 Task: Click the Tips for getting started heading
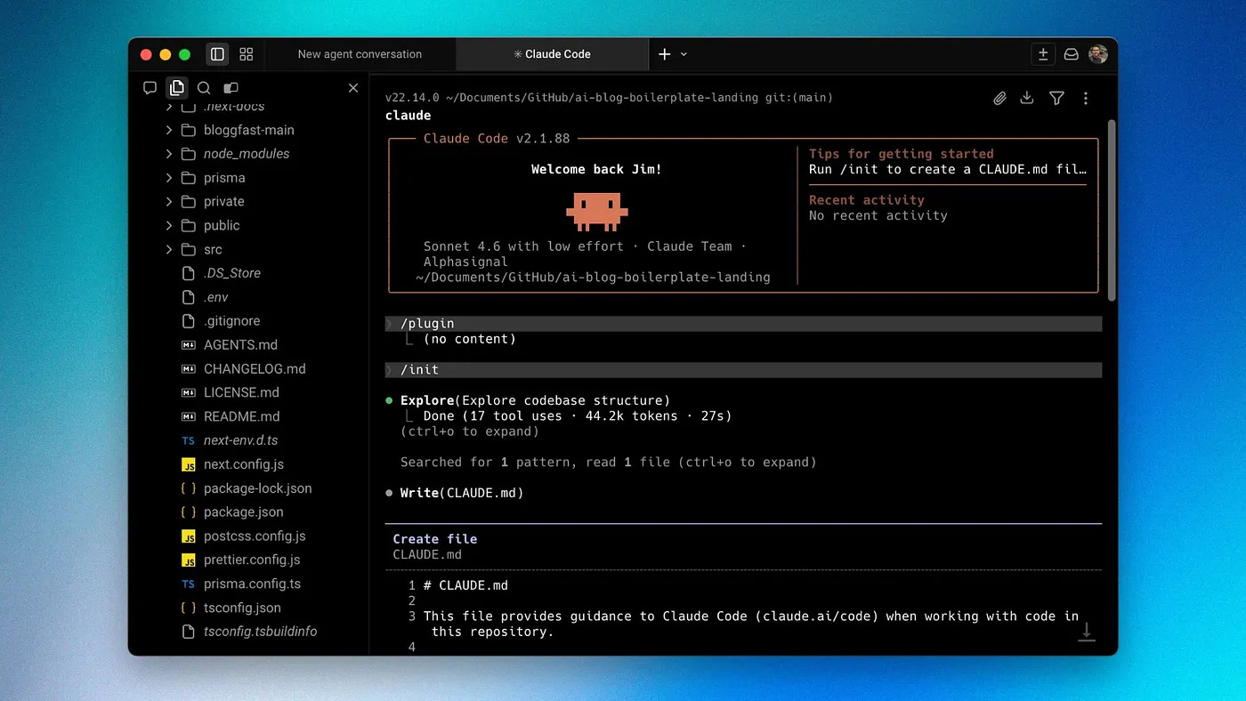click(x=901, y=154)
